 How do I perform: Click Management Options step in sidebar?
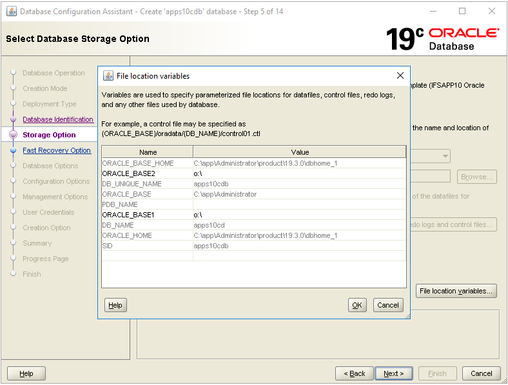[x=55, y=197]
